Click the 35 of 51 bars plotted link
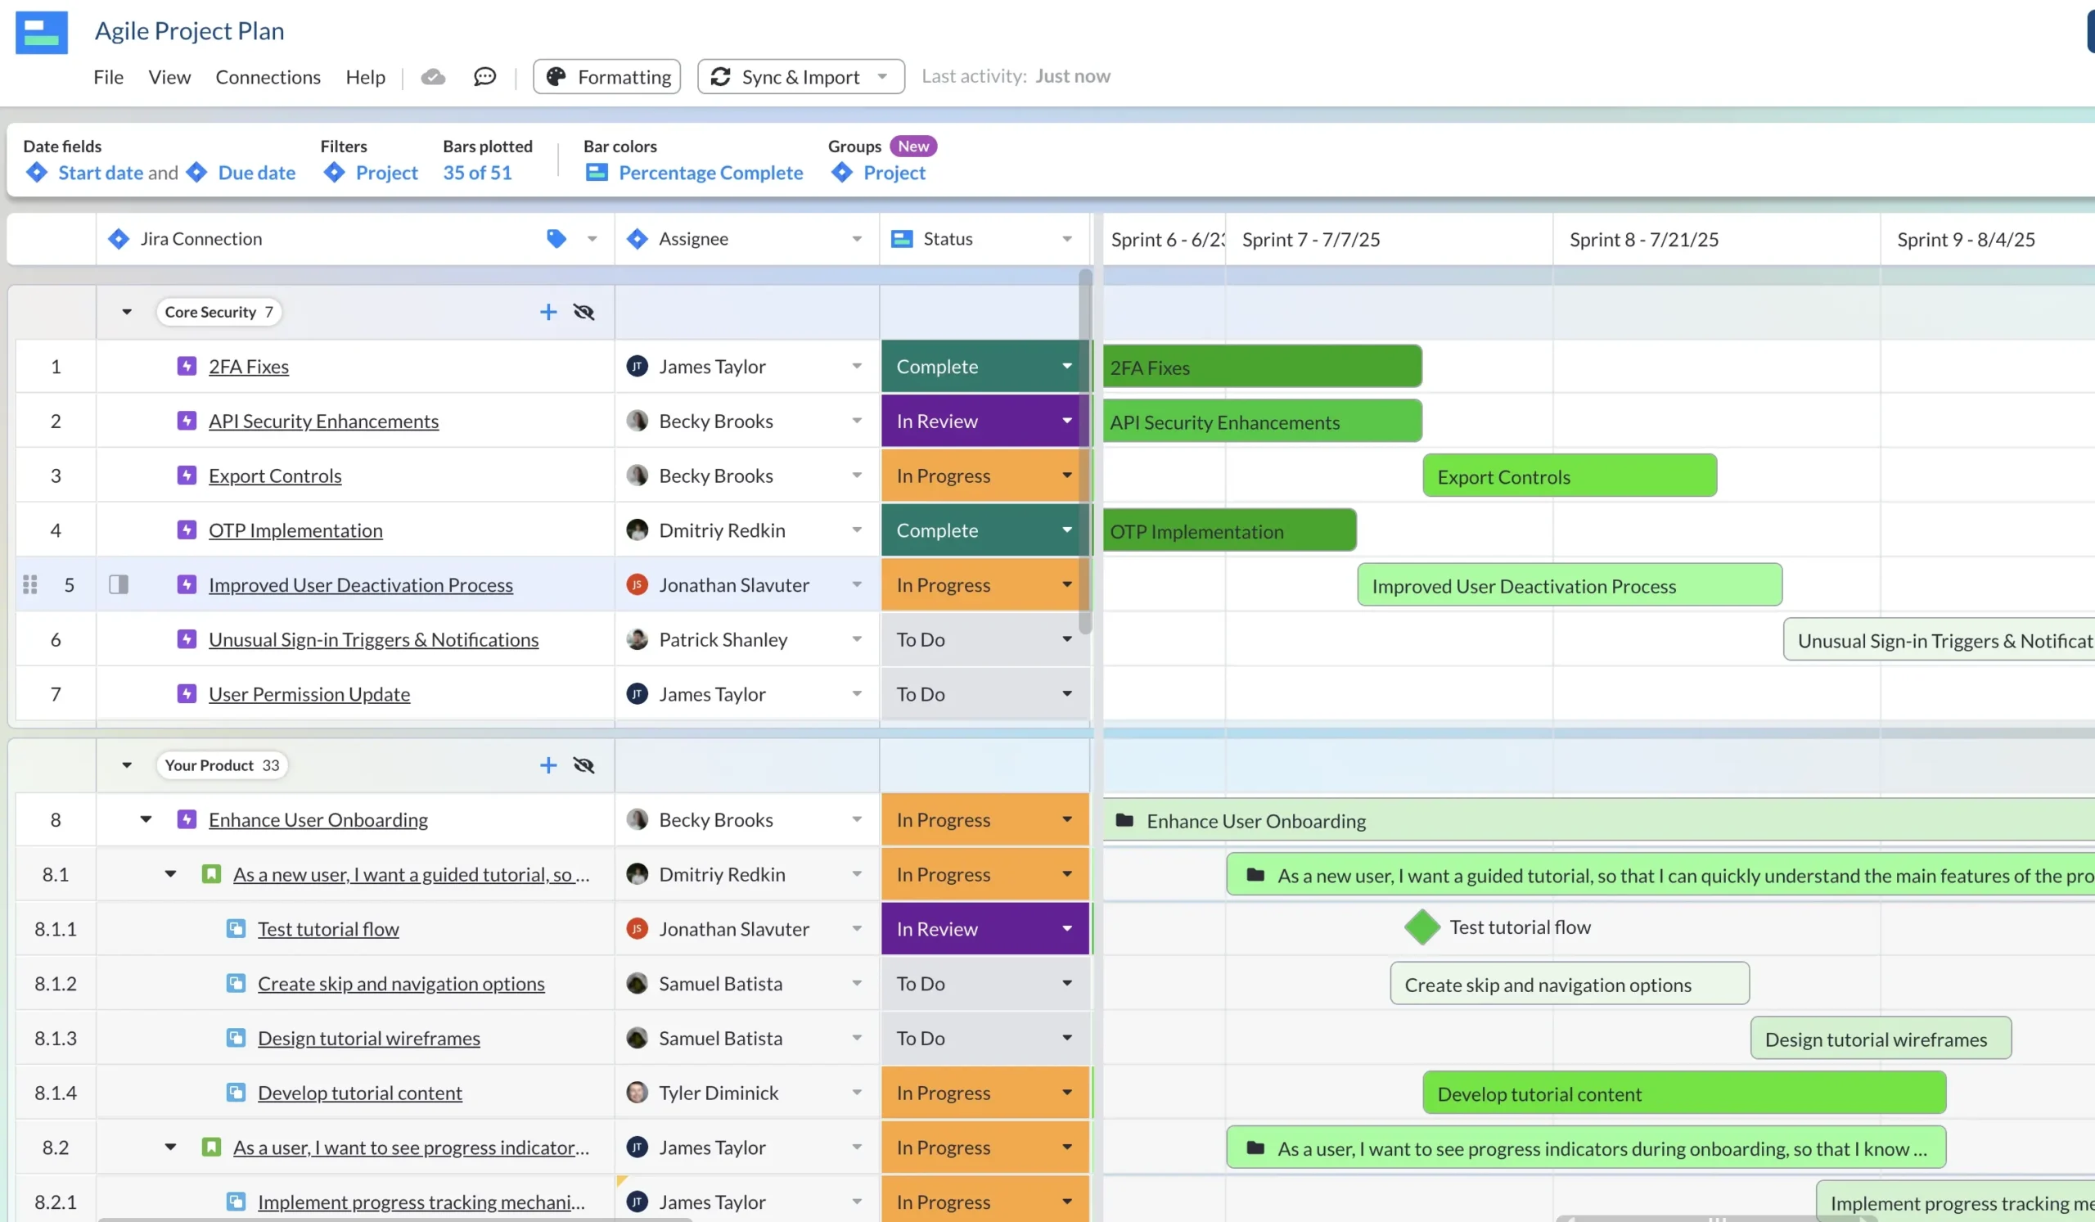 pyautogui.click(x=475, y=172)
